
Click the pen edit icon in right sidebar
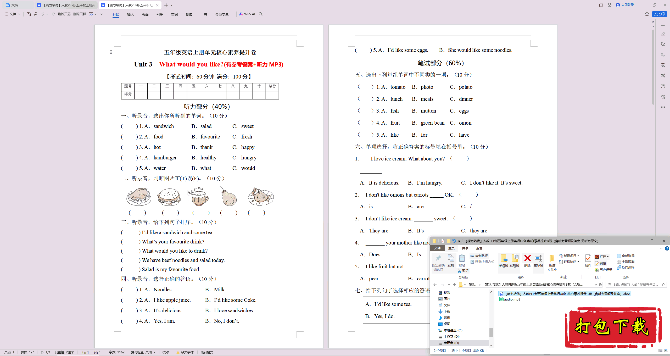663,34
